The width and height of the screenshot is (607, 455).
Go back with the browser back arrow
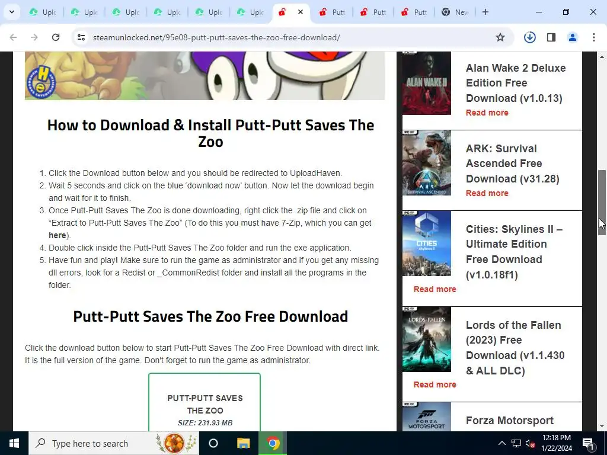(13, 37)
